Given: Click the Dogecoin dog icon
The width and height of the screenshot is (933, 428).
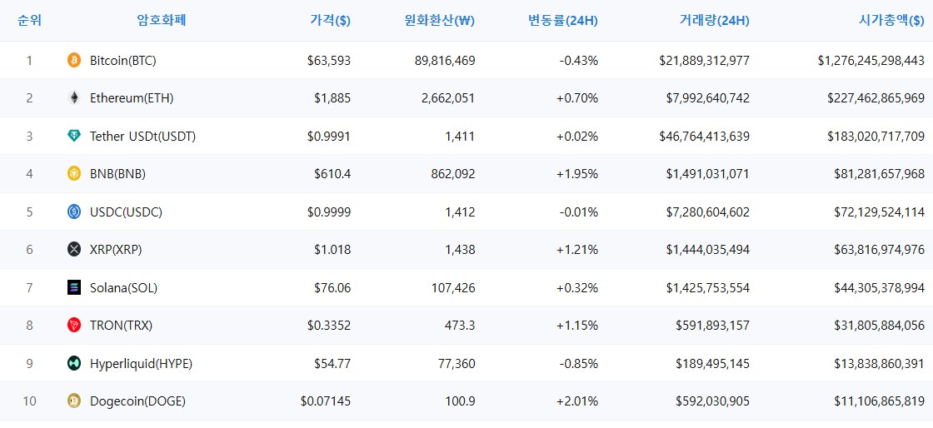Looking at the screenshot, I should 74,401.
